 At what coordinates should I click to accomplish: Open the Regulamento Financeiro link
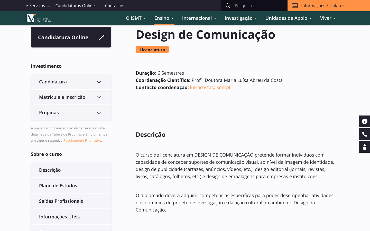click(82, 141)
